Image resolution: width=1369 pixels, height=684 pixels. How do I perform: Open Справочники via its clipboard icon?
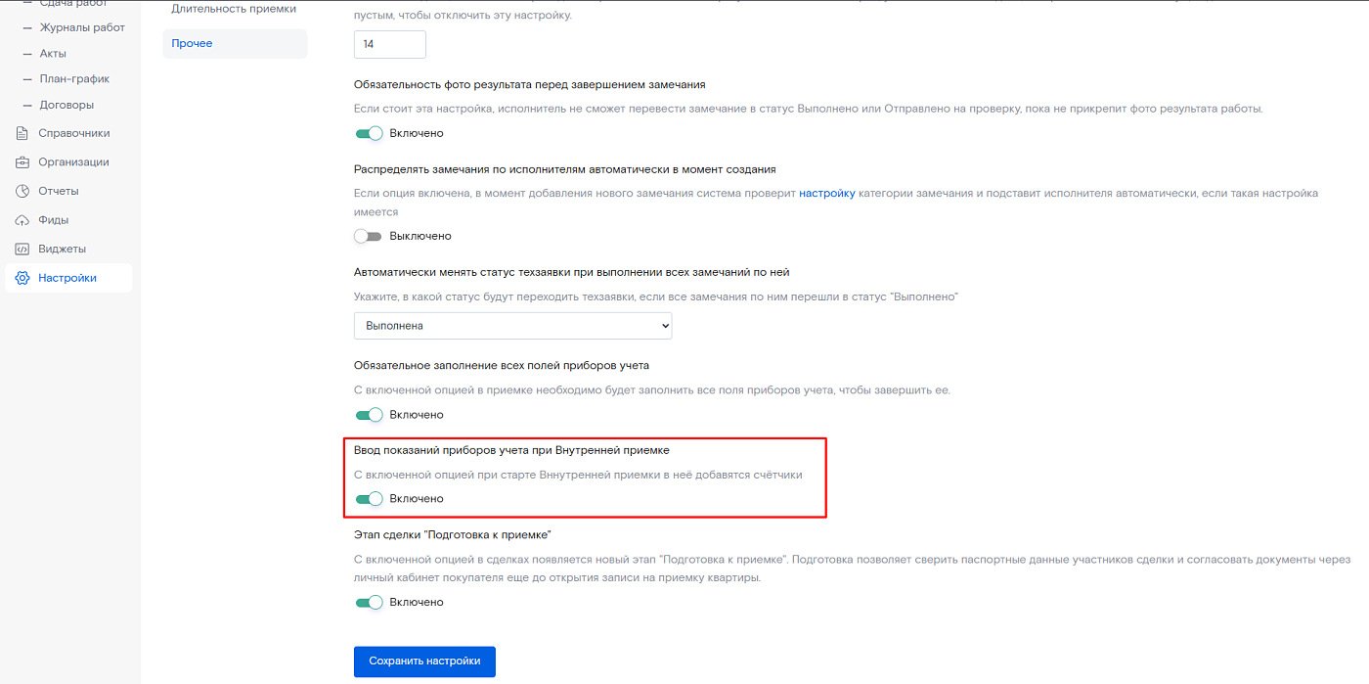pos(22,133)
